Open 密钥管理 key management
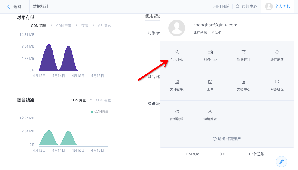The height and width of the screenshot is (170, 298). click(177, 115)
